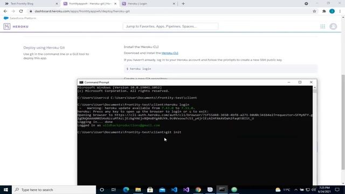Close the Command Prompt window
The width and height of the screenshot is (345, 194).
(311, 82)
